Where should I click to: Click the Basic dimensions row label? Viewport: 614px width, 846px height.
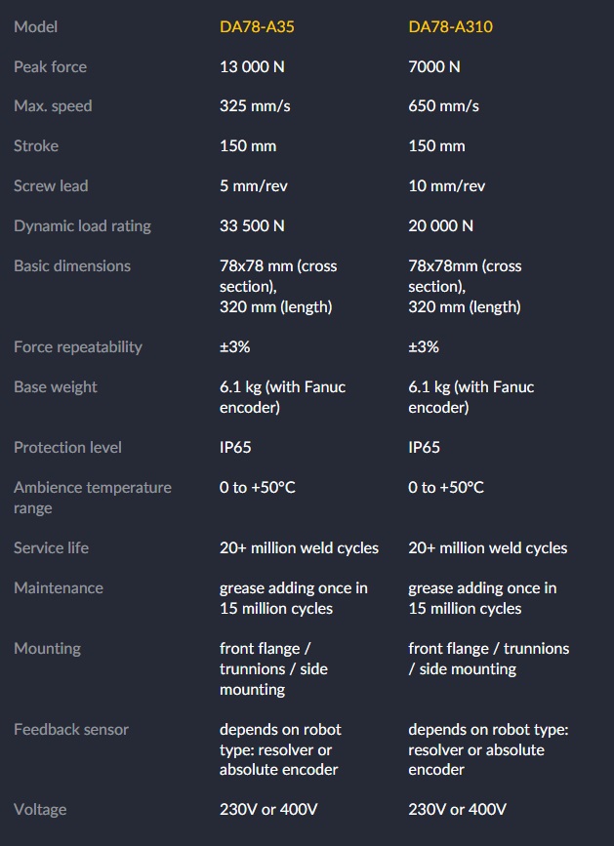tap(72, 265)
